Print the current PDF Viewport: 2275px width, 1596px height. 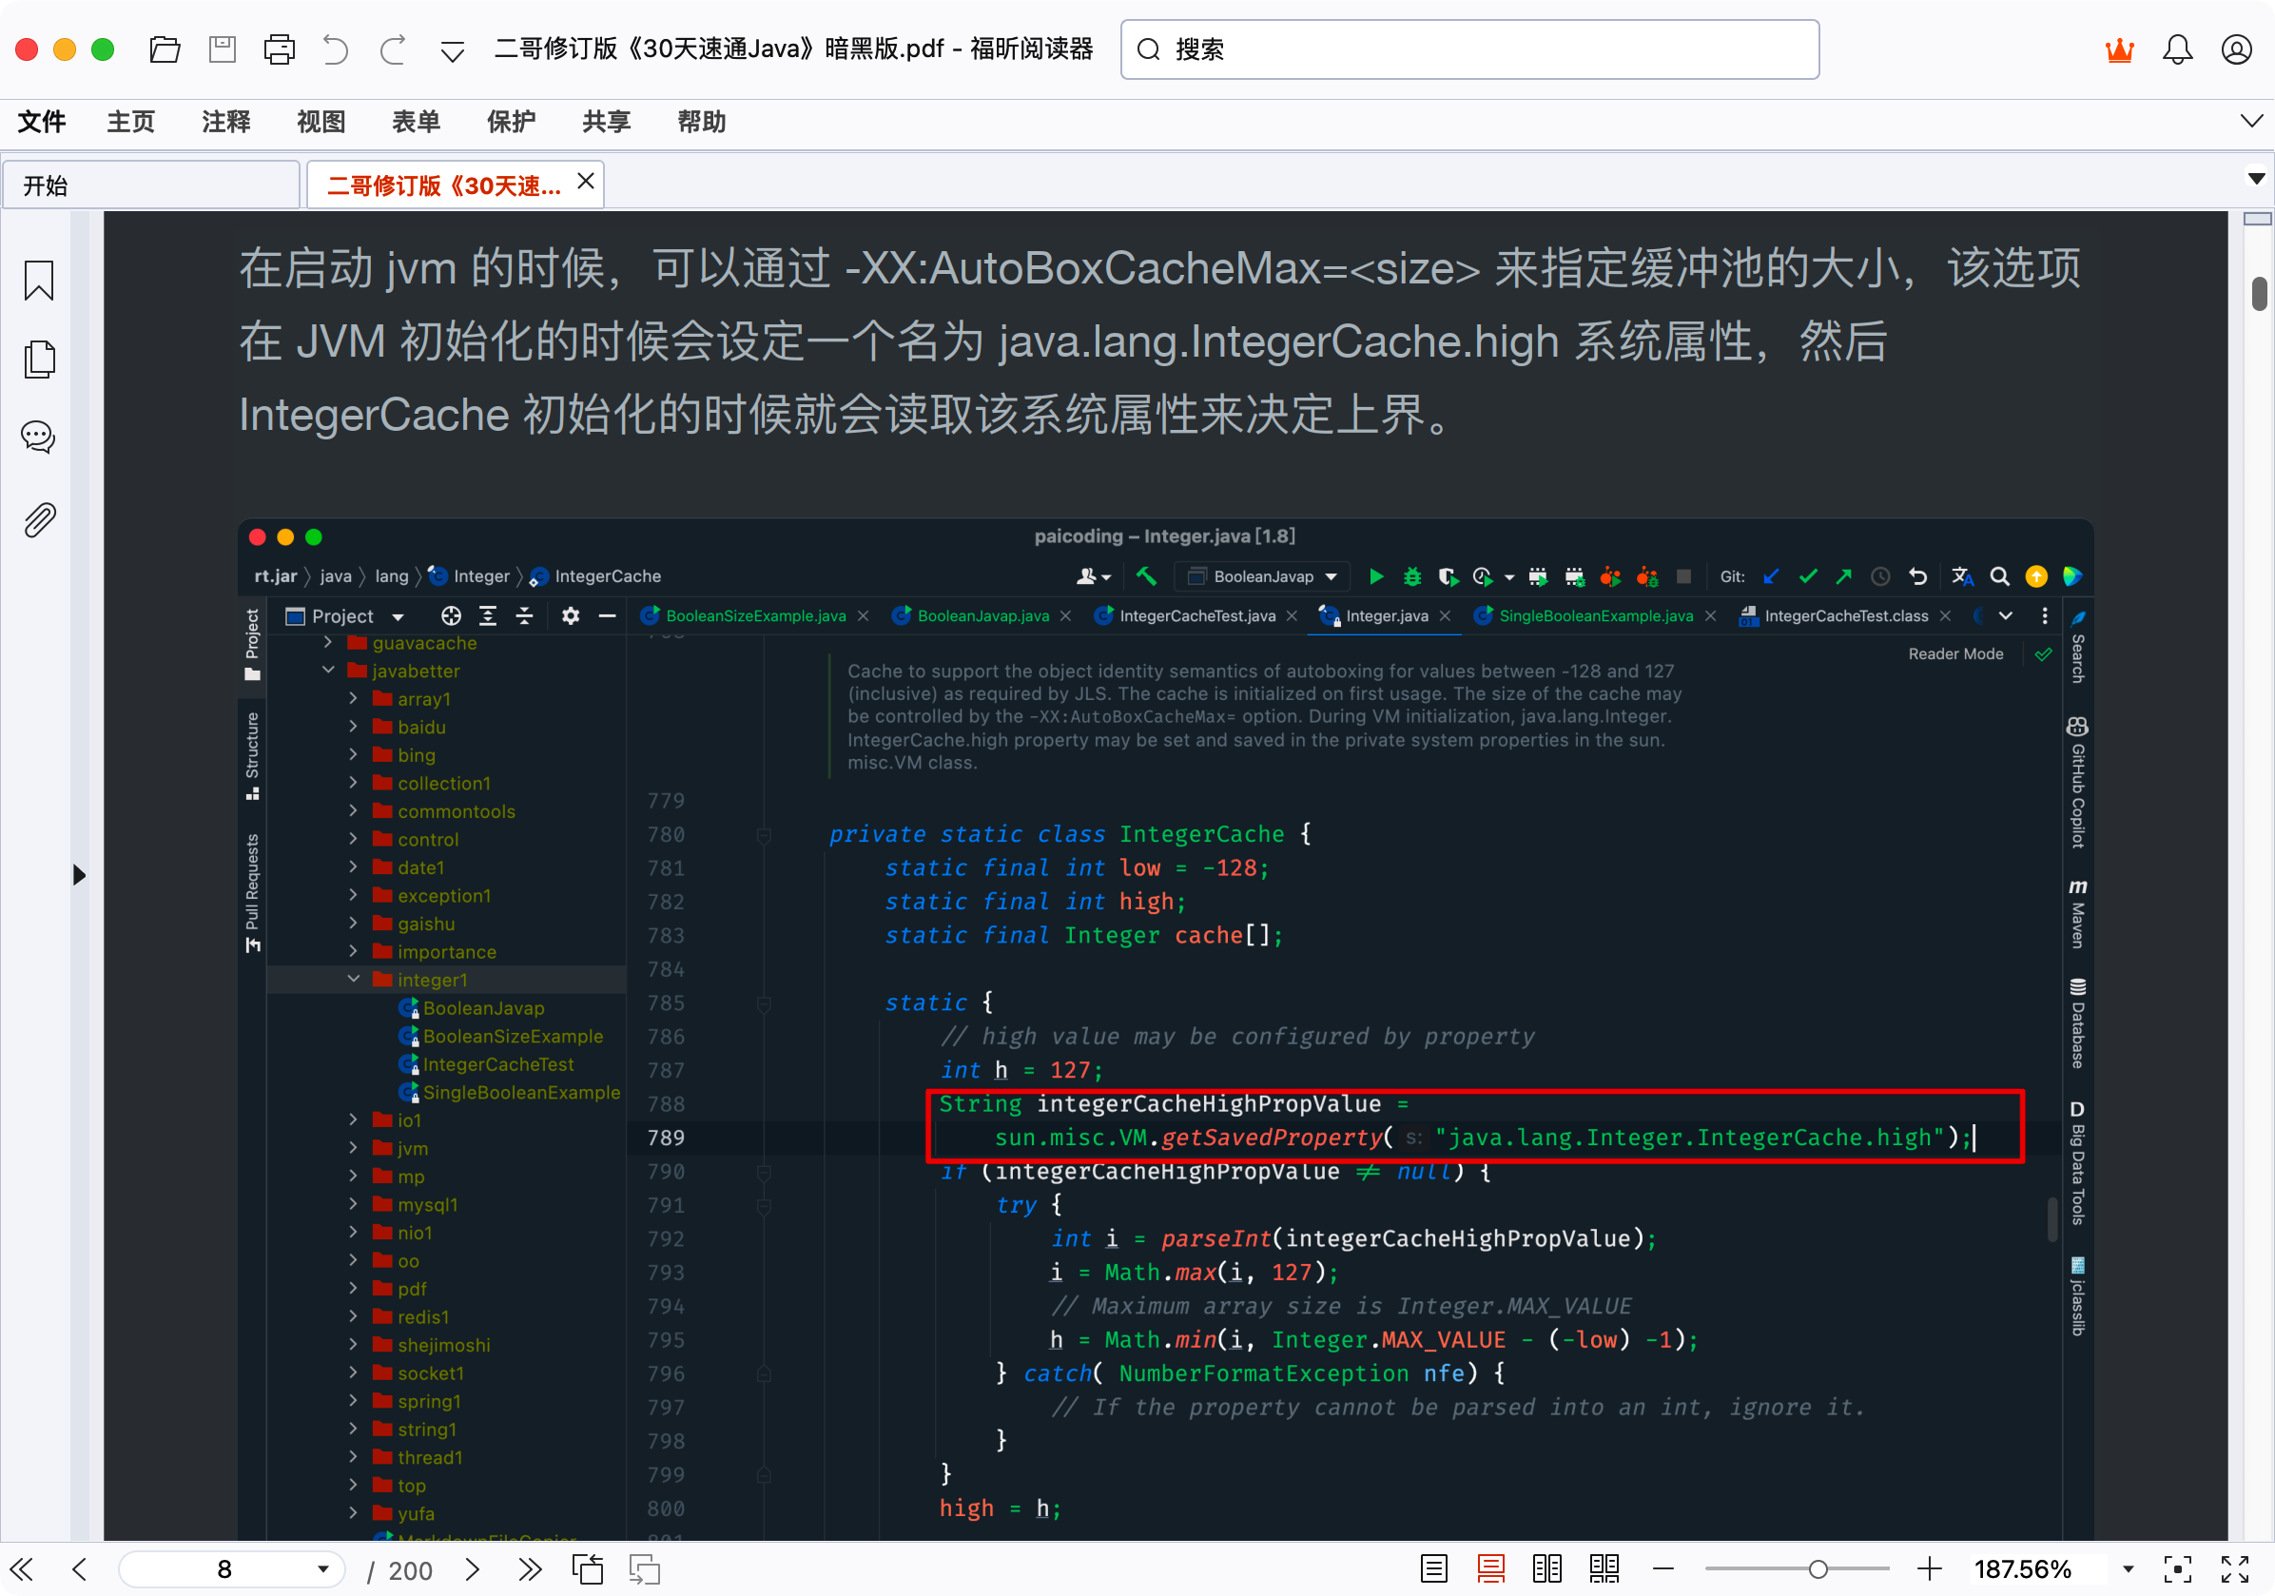coord(281,49)
